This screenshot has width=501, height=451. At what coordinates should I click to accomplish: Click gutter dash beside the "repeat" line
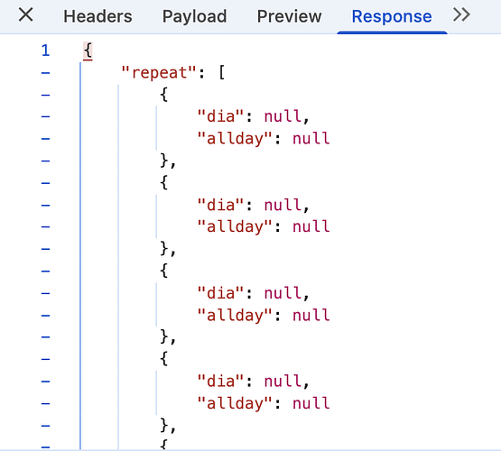[45, 73]
